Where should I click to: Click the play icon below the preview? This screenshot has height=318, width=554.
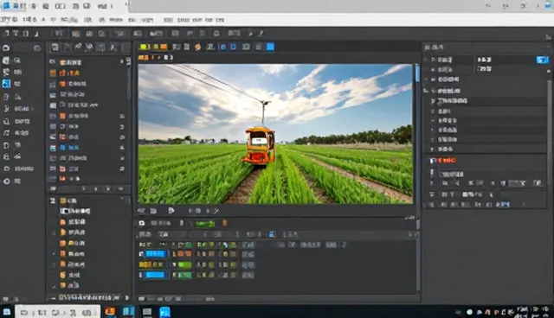click(x=171, y=211)
